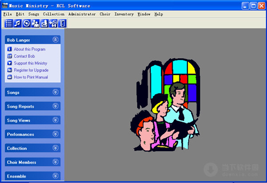The image size is (267, 183).
Task: Click the icon beside Contact Bob
Action: coord(9,56)
